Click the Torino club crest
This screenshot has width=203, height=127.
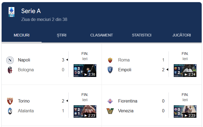tap(10, 101)
